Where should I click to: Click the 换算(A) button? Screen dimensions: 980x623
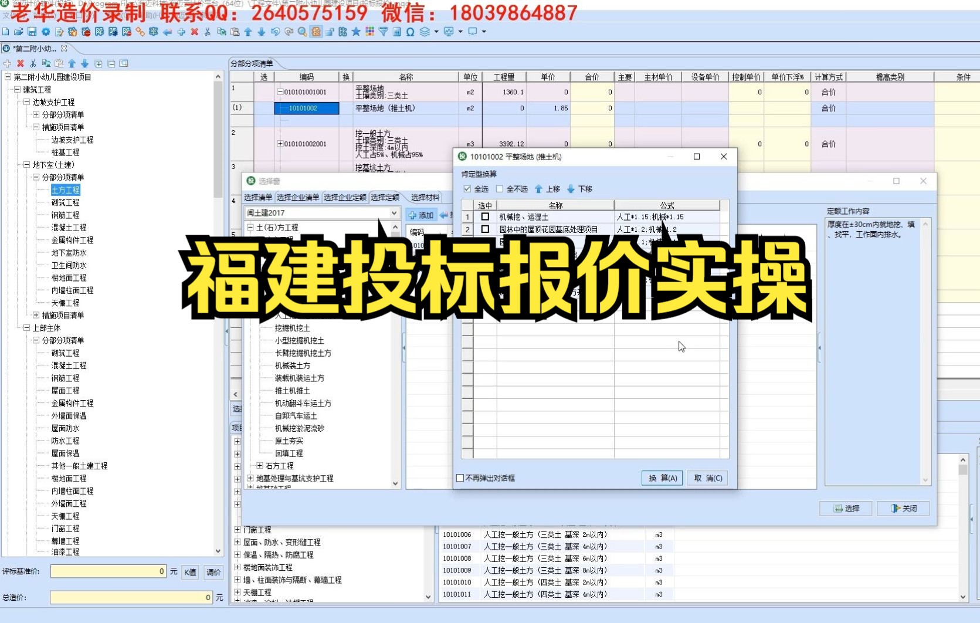point(662,478)
